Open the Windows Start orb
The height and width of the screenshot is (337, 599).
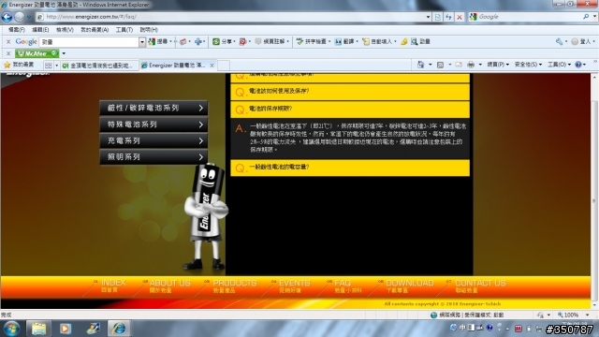(12, 329)
